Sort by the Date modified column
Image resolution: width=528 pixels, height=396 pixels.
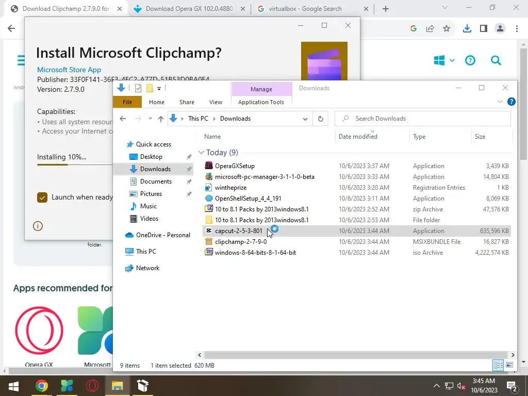pyautogui.click(x=358, y=136)
